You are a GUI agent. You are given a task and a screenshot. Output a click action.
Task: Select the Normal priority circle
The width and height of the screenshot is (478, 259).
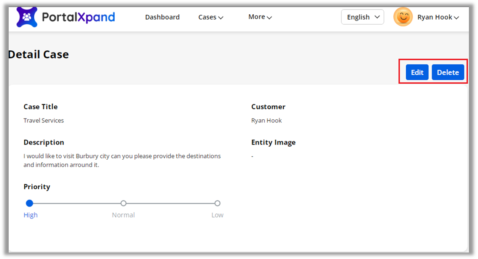coord(123,203)
